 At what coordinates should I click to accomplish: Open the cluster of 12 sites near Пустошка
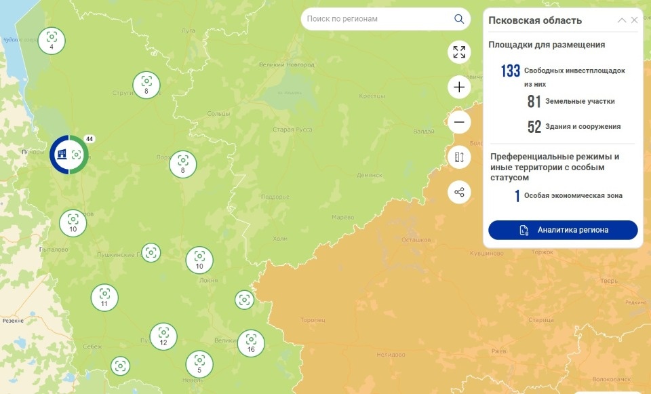tap(162, 336)
